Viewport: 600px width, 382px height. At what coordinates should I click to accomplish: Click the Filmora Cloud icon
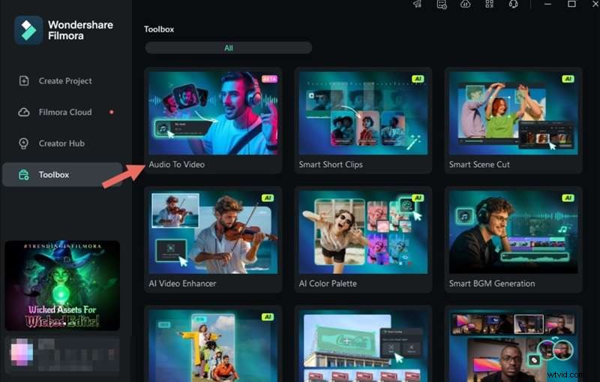[24, 112]
